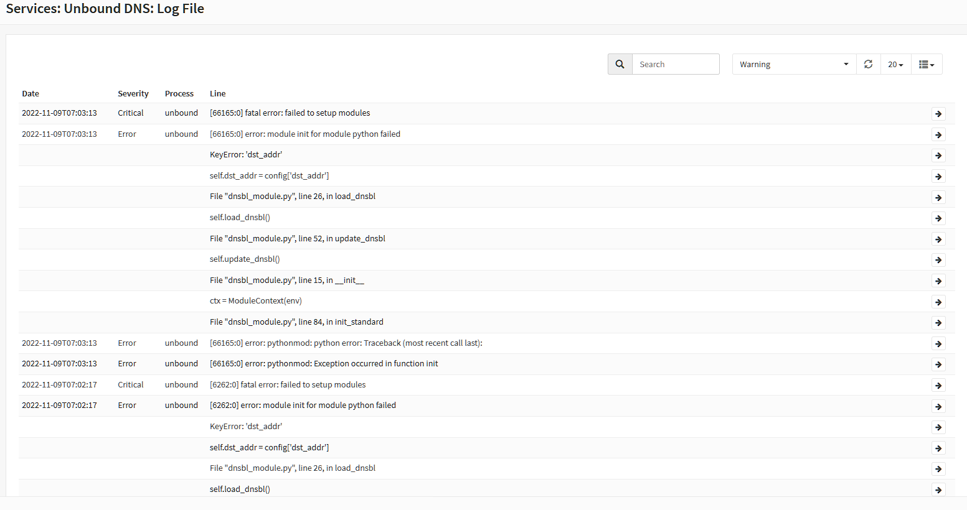Click the arrow icon on the KeyError 'dst_addr' row

[x=938, y=155]
